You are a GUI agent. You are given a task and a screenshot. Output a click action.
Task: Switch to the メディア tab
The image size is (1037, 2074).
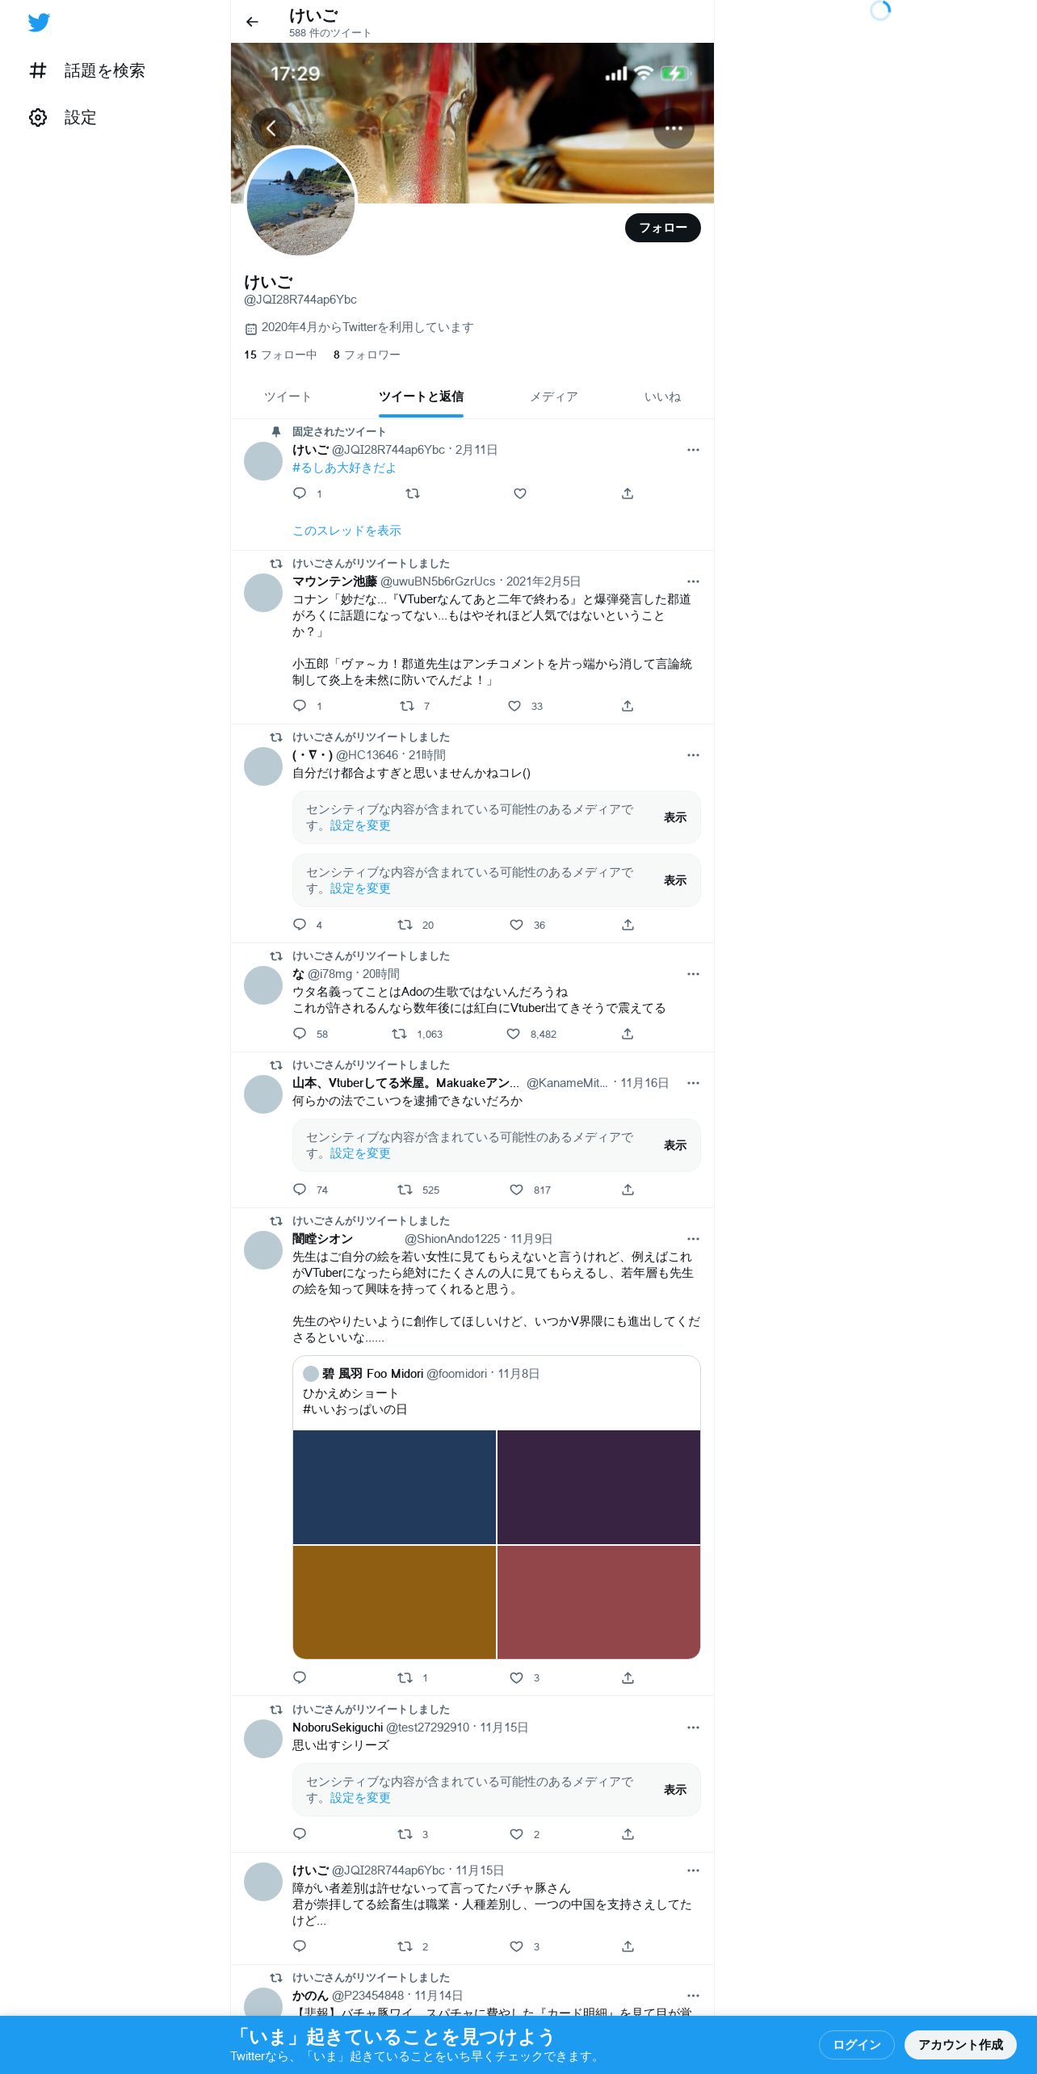pyautogui.click(x=554, y=397)
